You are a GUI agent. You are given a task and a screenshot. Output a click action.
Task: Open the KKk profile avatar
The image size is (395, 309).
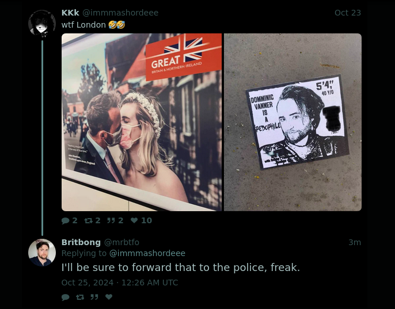point(42,24)
